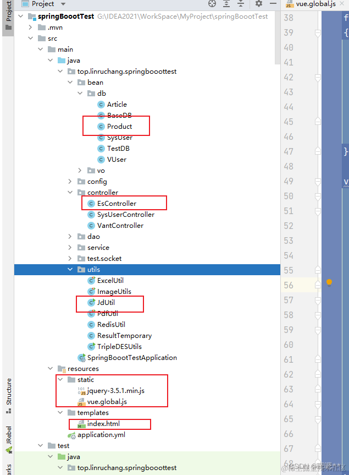
Task: Click the TripleDESUtils runnable class icon
Action: [91, 346]
